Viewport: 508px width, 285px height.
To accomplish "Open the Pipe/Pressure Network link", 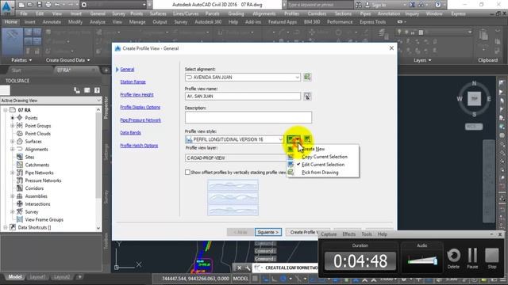I will [x=140, y=120].
